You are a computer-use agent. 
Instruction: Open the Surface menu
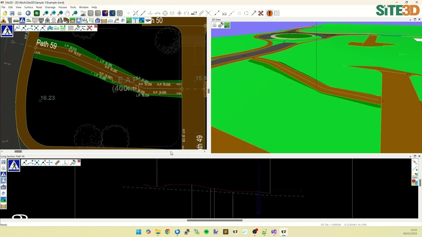point(29,7)
